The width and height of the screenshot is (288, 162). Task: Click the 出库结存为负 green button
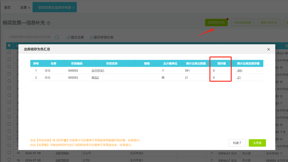216,22
